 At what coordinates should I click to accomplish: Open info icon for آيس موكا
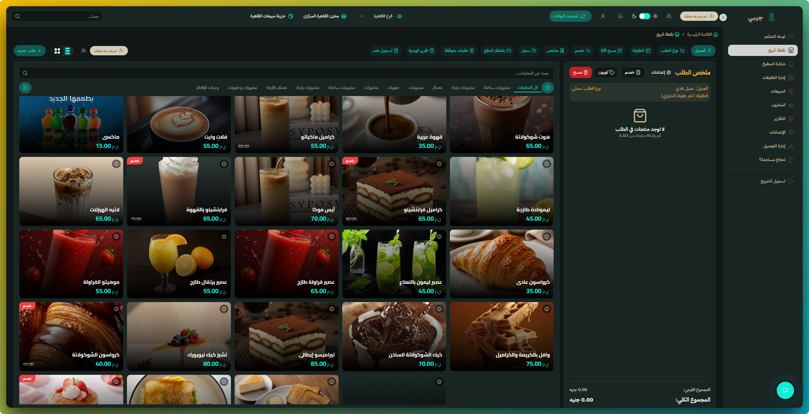332,164
